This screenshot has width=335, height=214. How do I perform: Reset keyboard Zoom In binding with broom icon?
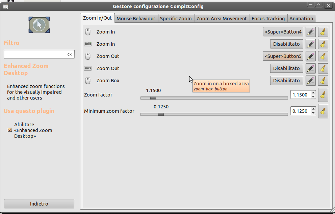tap(323, 44)
